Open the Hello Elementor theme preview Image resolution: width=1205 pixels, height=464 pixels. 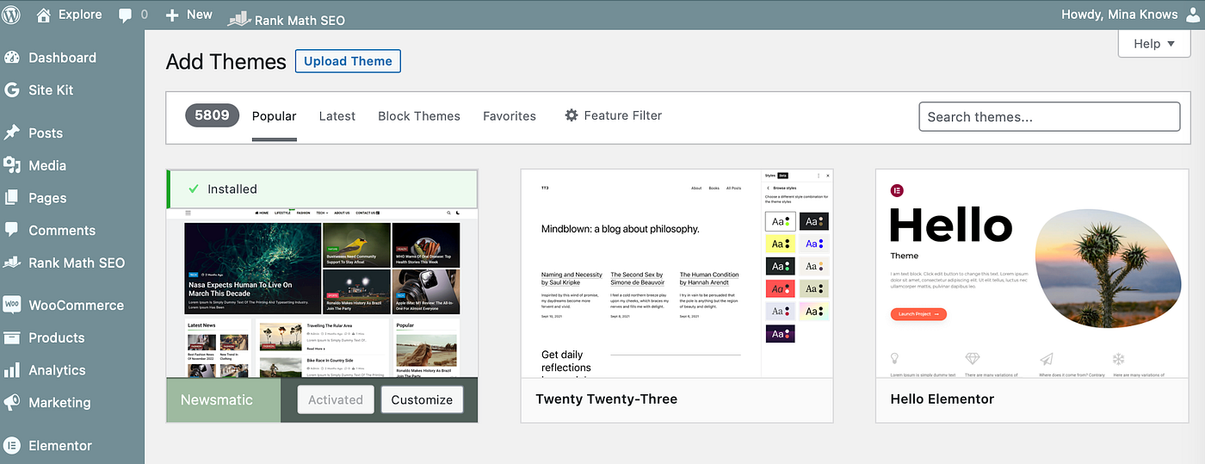(x=1031, y=274)
